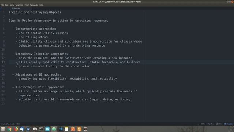Click the 'dependencies' continuation line
The image size is (234, 132).
point(29,95)
